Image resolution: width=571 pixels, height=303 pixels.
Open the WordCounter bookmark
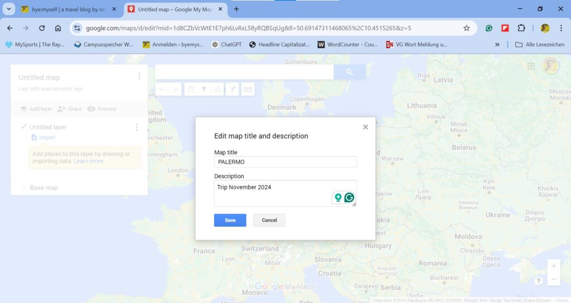tap(348, 45)
